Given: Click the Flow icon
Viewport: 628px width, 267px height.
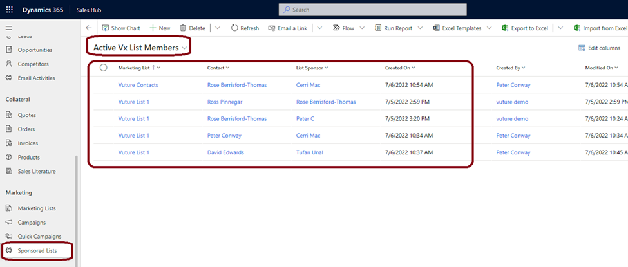Looking at the screenshot, I should coord(336,28).
